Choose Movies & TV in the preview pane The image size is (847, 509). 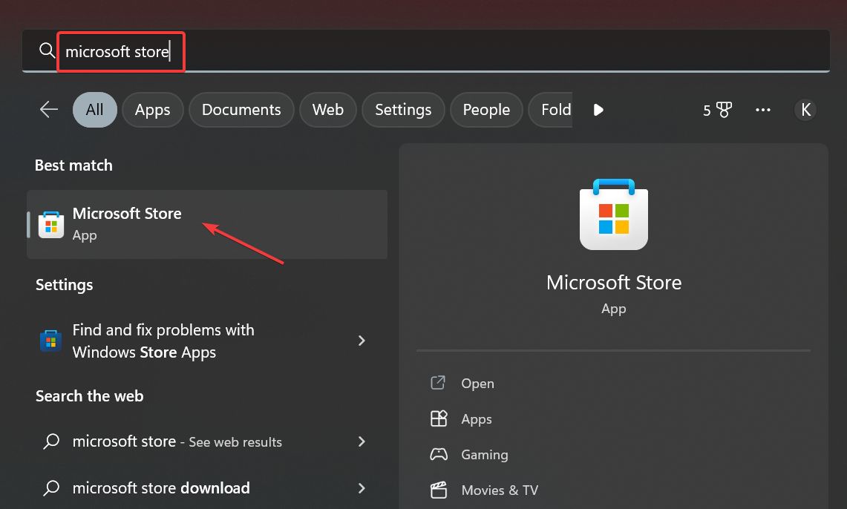[x=500, y=490]
